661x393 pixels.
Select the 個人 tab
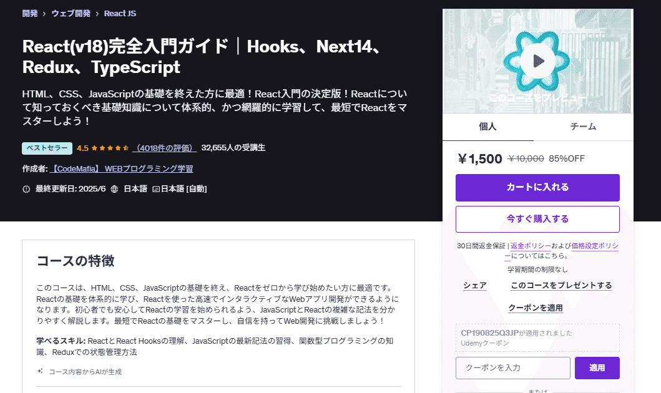pos(488,126)
